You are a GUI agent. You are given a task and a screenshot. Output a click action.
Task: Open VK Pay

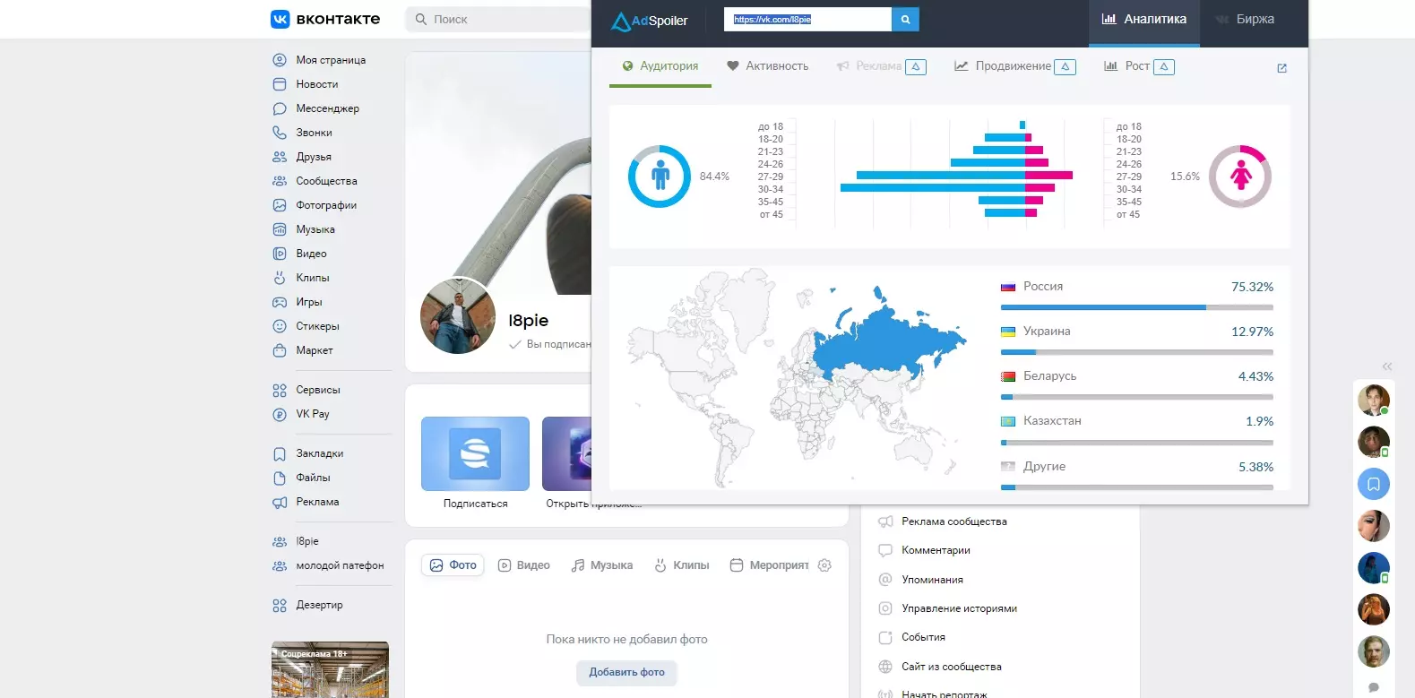pyautogui.click(x=313, y=414)
